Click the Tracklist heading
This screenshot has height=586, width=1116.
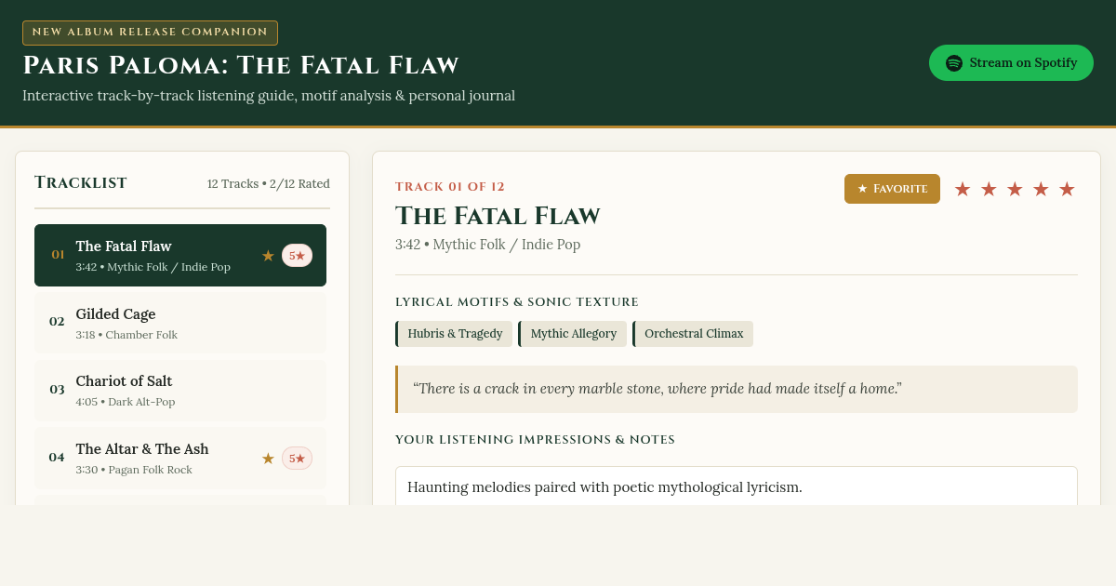81,182
